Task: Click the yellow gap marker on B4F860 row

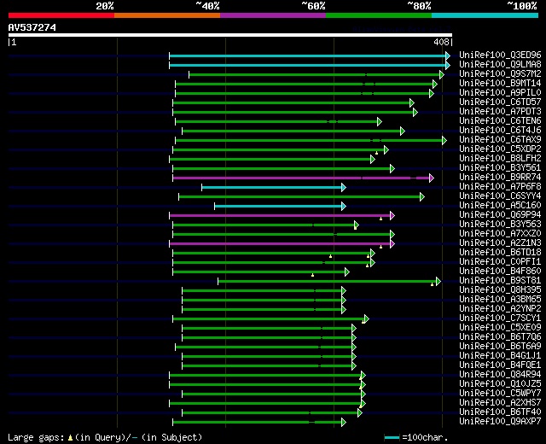Action: (x=313, y=275)
